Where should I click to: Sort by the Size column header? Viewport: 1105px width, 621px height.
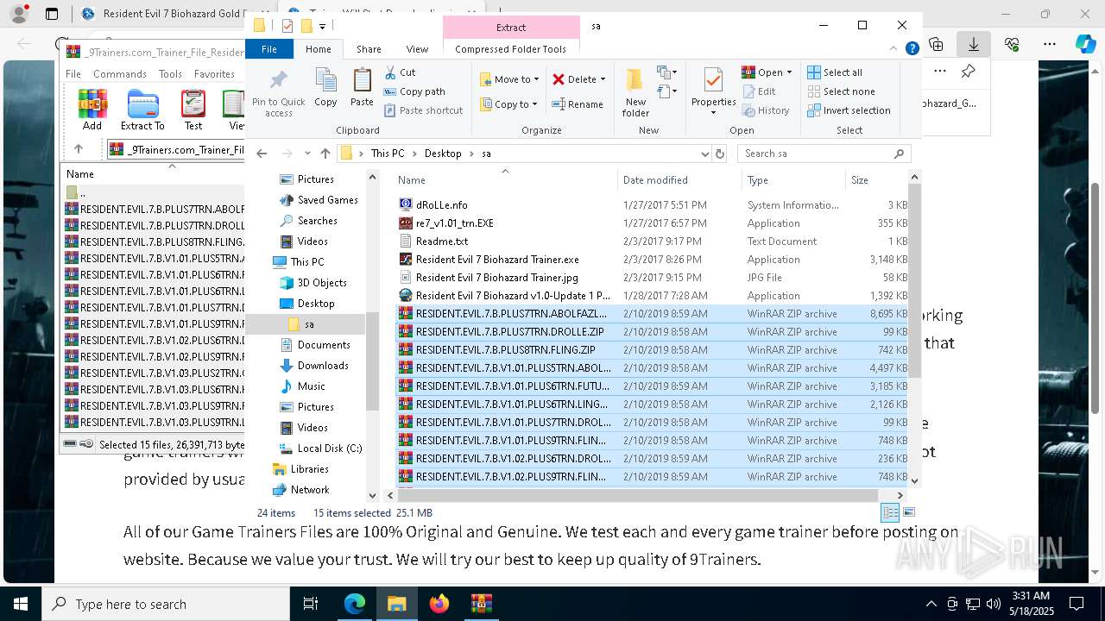point(876,180)
